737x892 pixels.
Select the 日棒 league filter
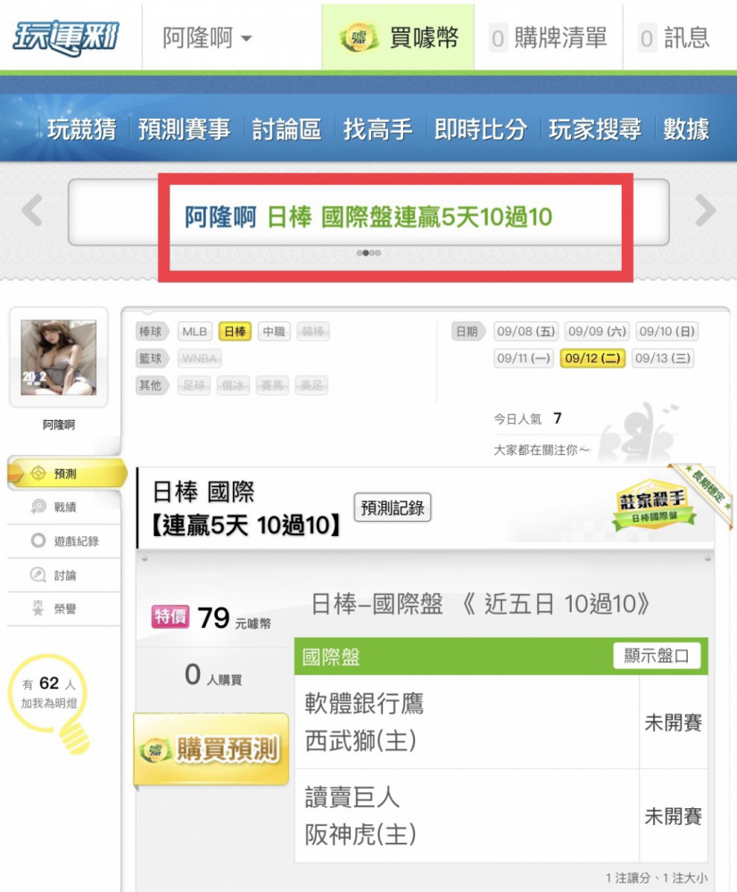point(235,331)
